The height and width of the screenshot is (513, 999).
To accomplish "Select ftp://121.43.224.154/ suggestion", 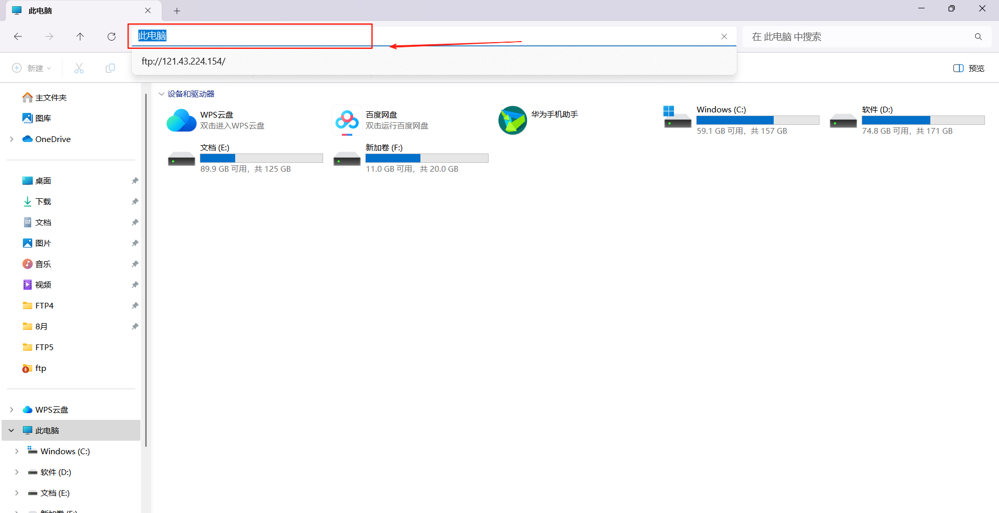I will click(x=434, y=61).
